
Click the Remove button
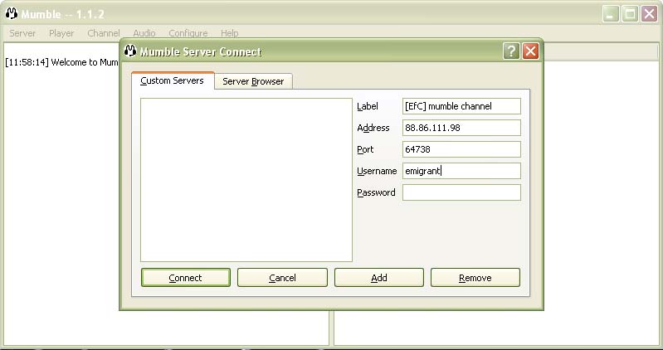coord(475,278)
